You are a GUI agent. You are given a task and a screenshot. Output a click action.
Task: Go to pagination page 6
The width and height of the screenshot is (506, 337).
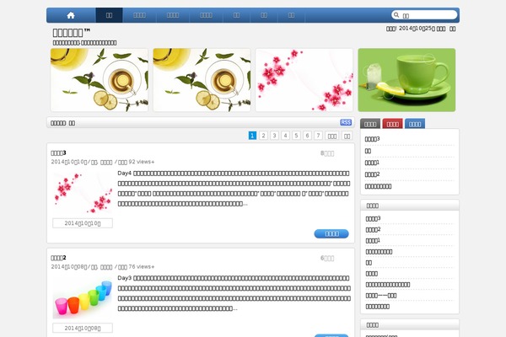coord(307,136)
